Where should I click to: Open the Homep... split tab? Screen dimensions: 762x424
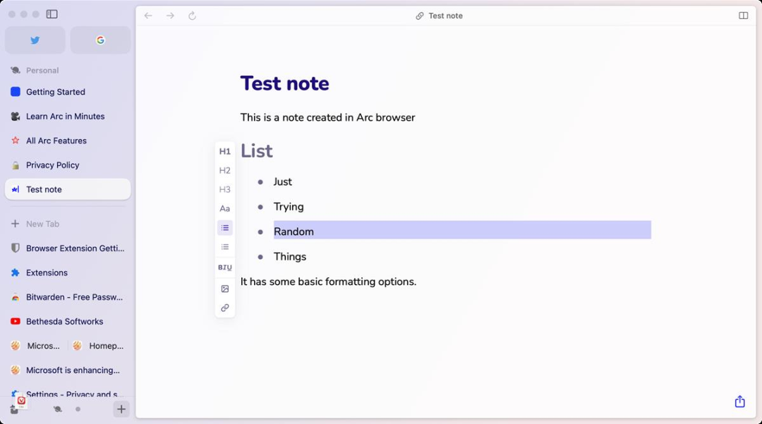click(99, 346)
